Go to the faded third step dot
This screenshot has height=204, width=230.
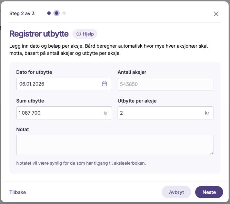point(64,13)
